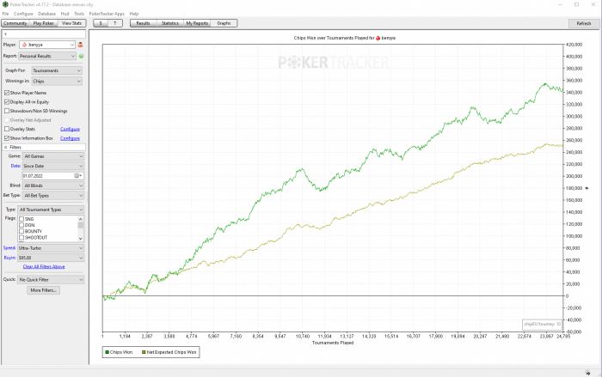Open the Results tab
Image resolution: width=602 pixels, height=377 pixels.
pos(144,23)
